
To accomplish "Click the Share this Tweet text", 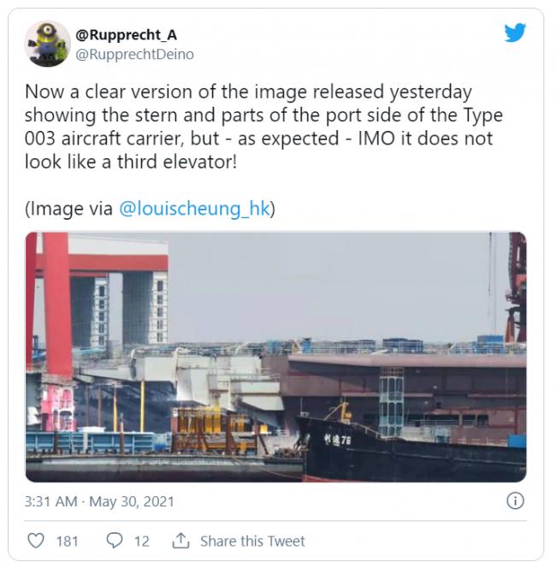I will (x=252, y=541).
